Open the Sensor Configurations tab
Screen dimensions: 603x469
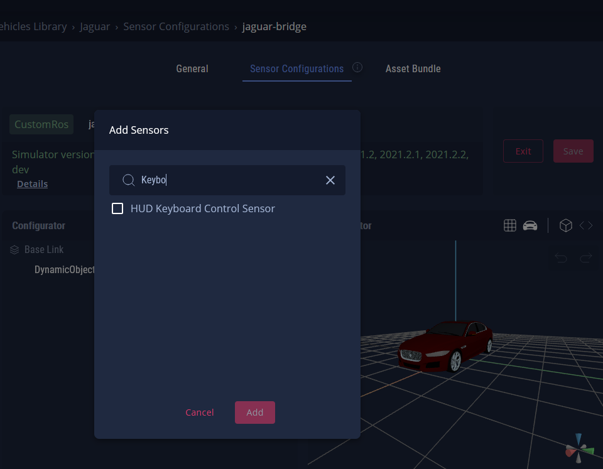[296, 69]
